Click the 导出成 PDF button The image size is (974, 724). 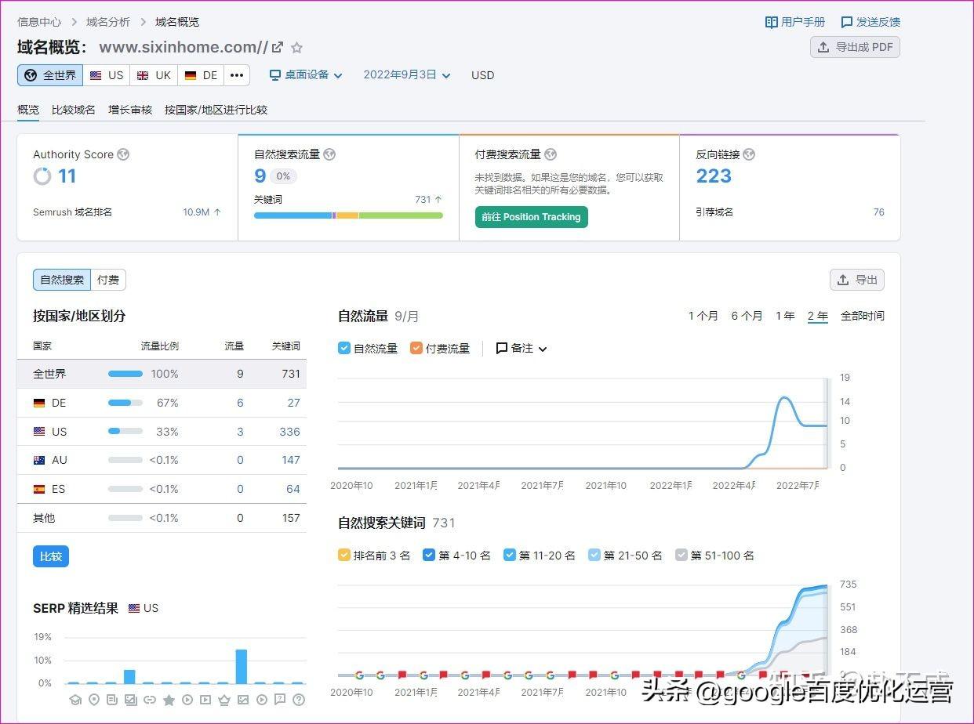[855, 47]
